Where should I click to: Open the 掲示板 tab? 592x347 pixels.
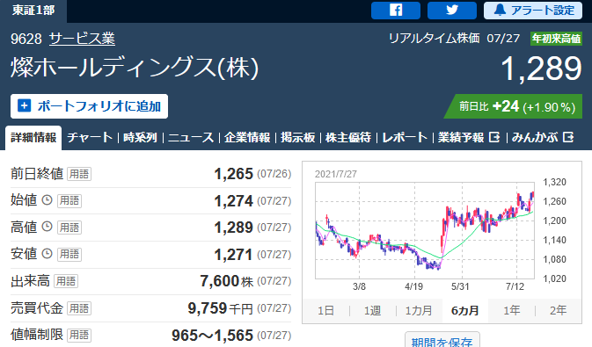297,137
